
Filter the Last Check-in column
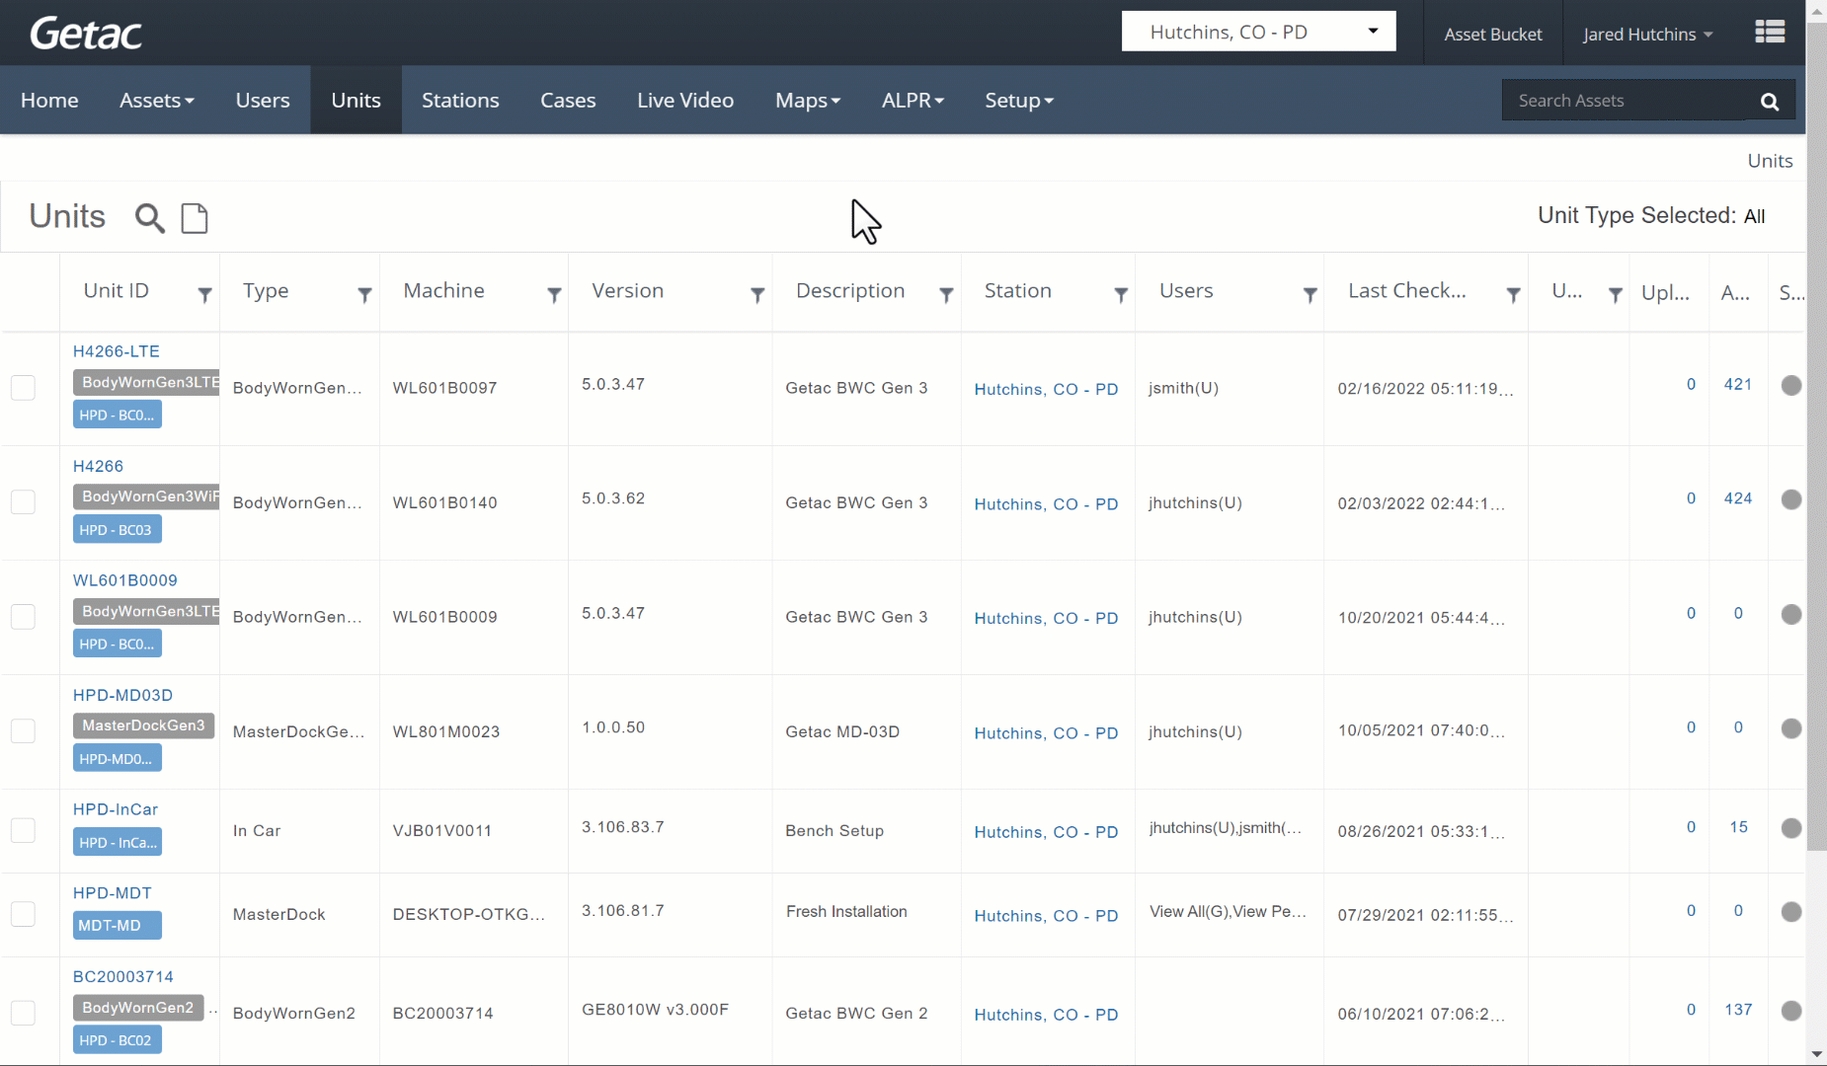pyautogui.click(x=1513, y=294)
